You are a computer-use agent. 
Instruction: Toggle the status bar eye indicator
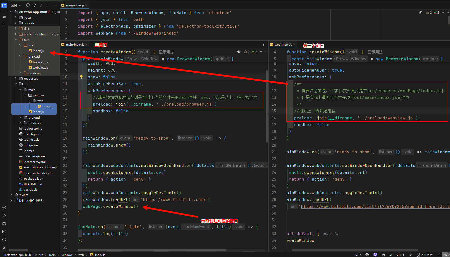[x=410, y=255]
